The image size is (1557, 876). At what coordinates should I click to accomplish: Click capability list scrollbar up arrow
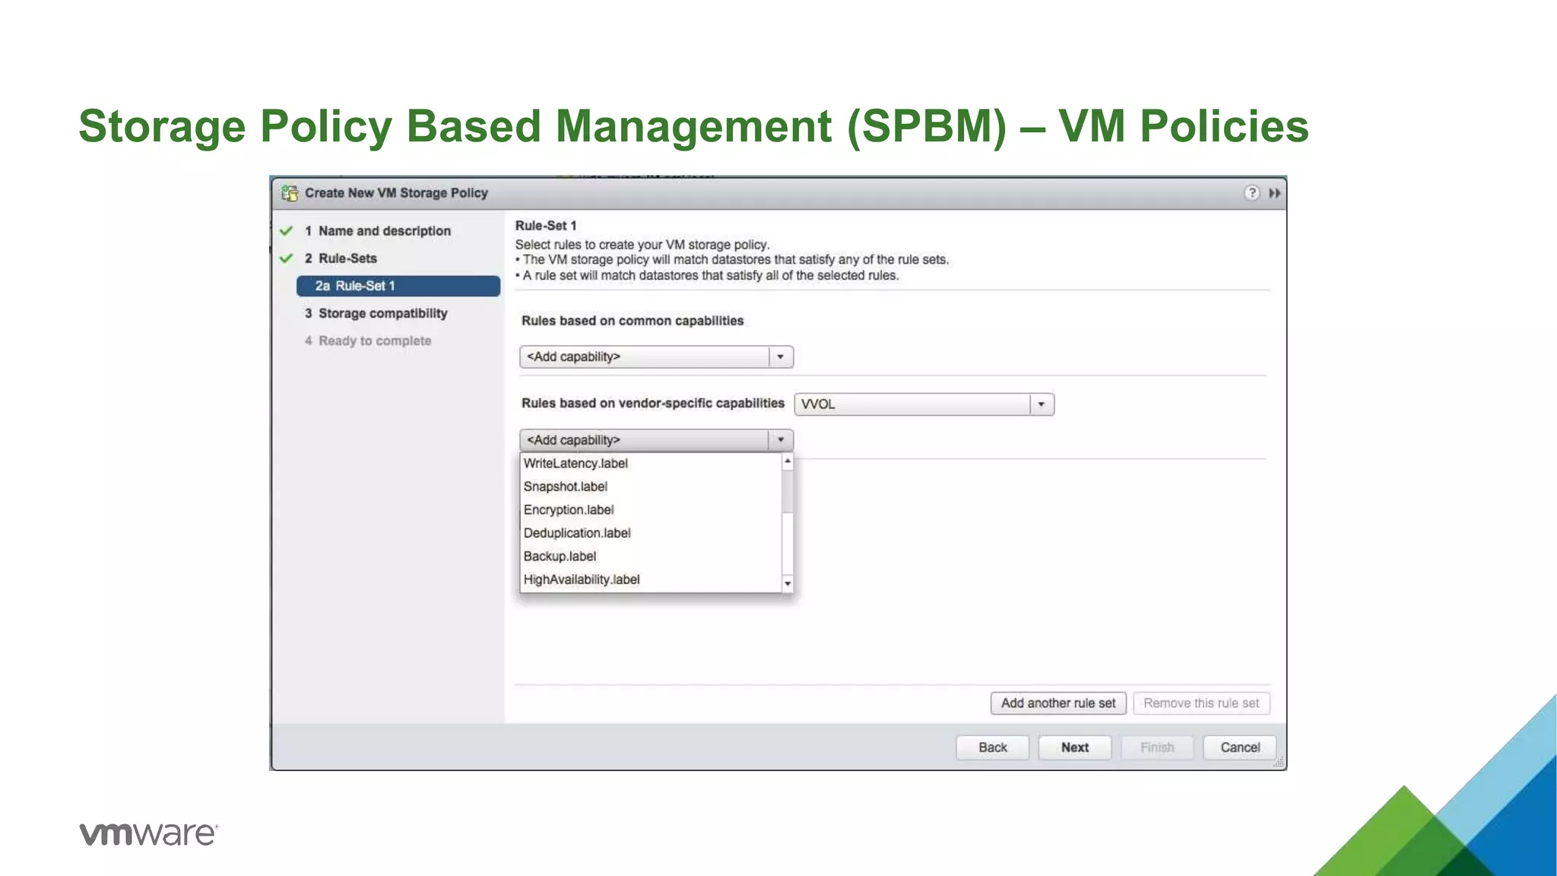click(x=788, y=462)
